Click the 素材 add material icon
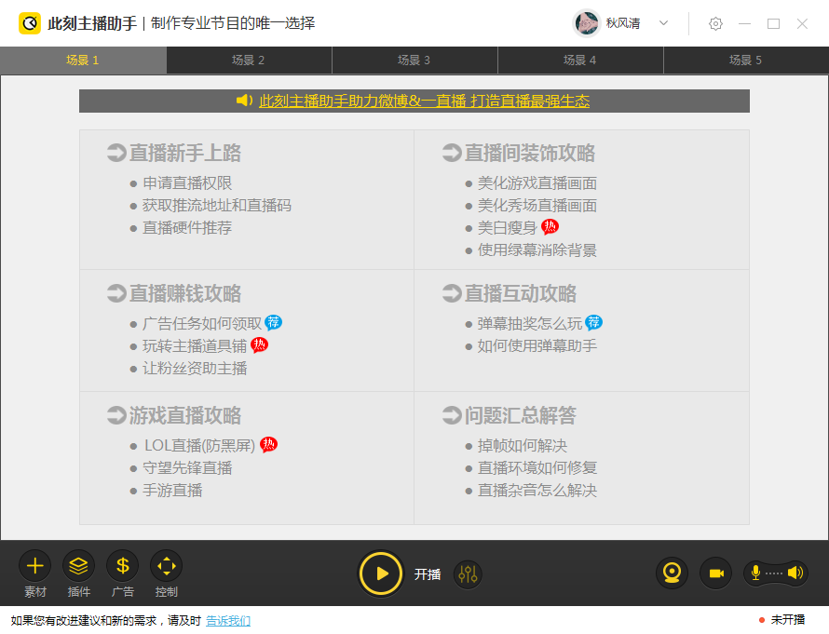 click(x=35, y=565)
